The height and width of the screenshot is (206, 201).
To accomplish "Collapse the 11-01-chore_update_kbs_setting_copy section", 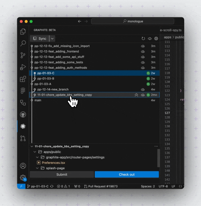I will (32, 146).
